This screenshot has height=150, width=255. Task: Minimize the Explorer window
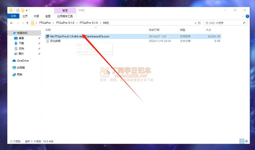tap(225, 10)
